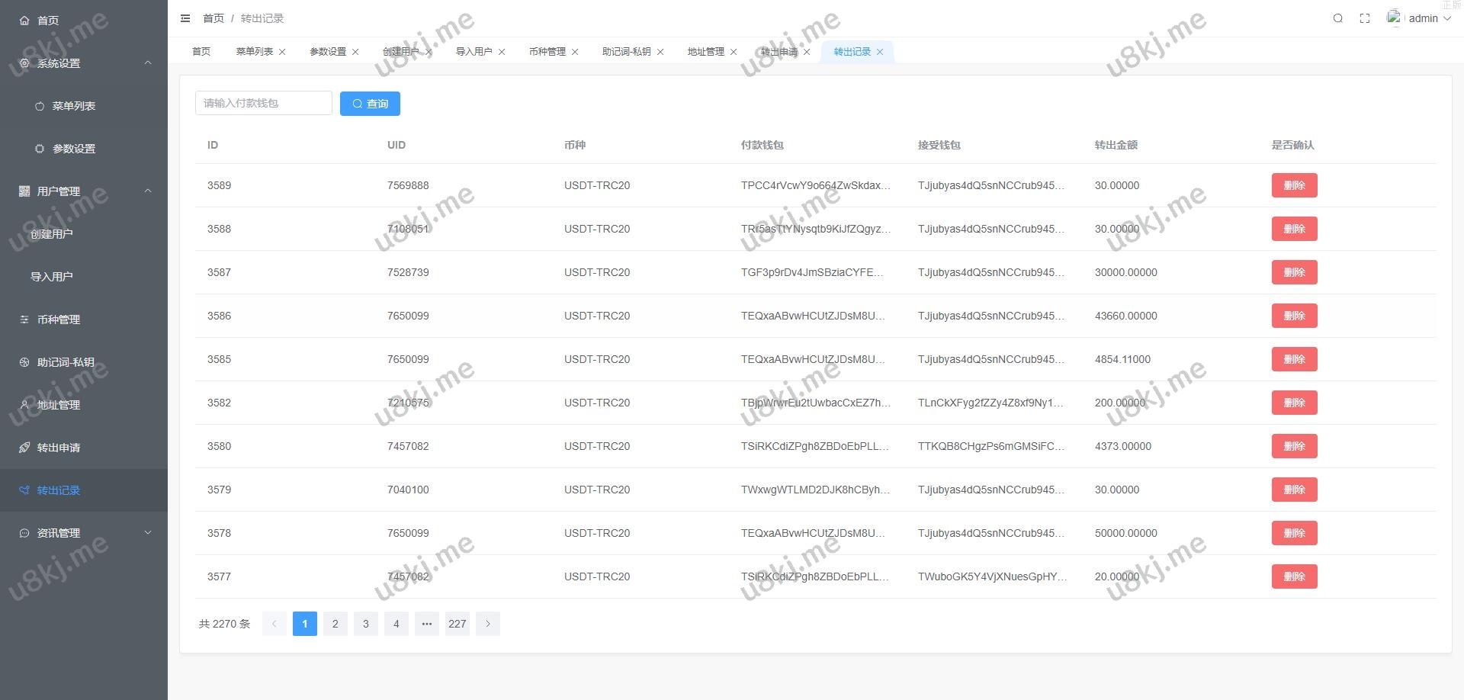The image size is (1464, 700).
Task: Open 转出申请 in the sidebar
Action: [x=59, y=448]
